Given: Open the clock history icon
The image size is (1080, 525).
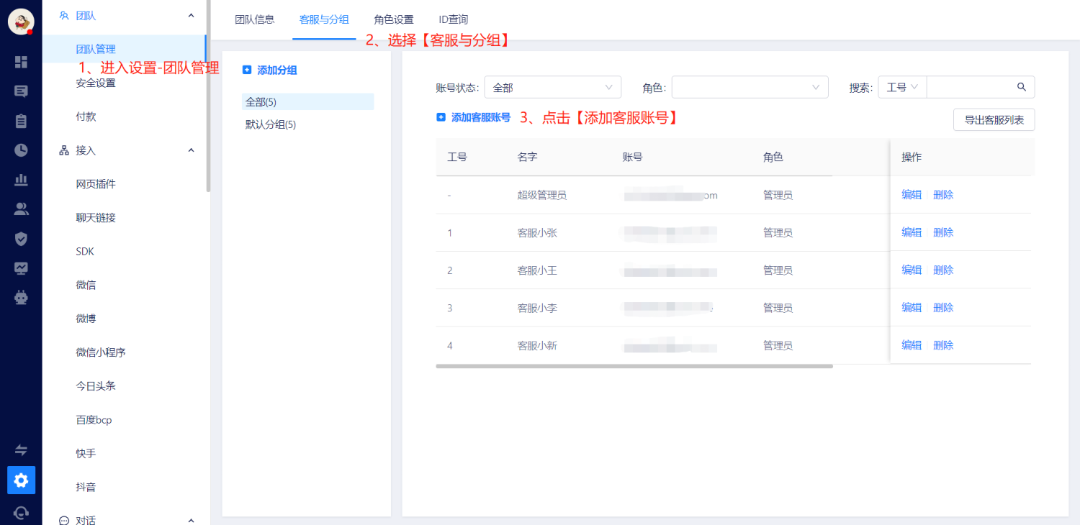Looking at the screenshot, I should pyautogui.click(x=21, y=150).
